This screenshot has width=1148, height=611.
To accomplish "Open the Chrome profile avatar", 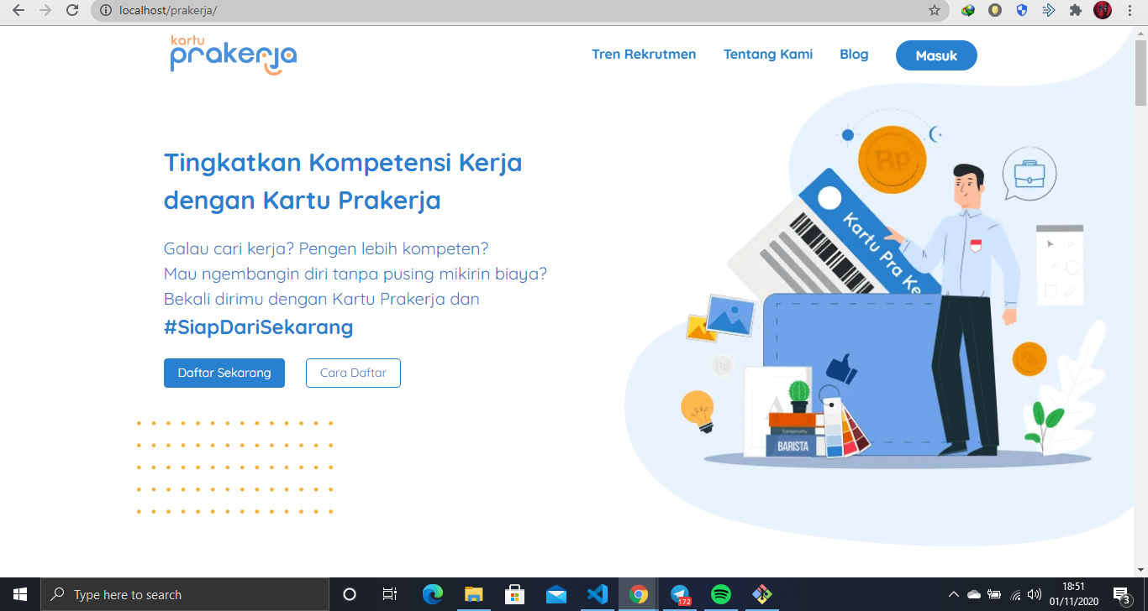I will point(1103,10).
